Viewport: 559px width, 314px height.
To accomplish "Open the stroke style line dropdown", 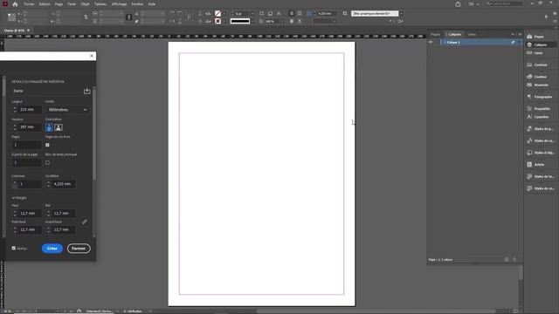I will [x=253, y=21].
